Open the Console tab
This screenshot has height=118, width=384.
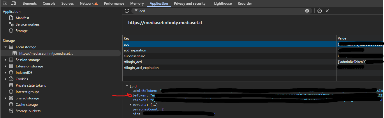point(49,3)
